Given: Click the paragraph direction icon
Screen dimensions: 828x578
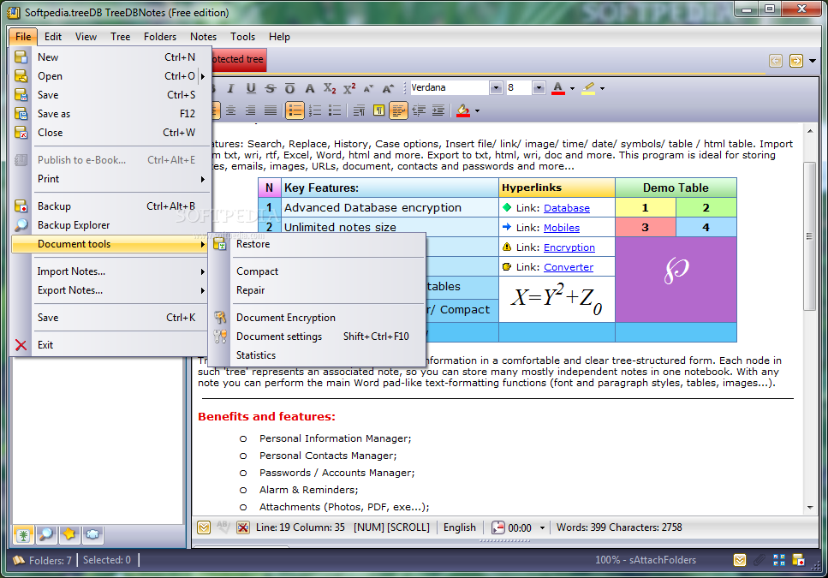Looking at the screenshot, I should (359, 110).
